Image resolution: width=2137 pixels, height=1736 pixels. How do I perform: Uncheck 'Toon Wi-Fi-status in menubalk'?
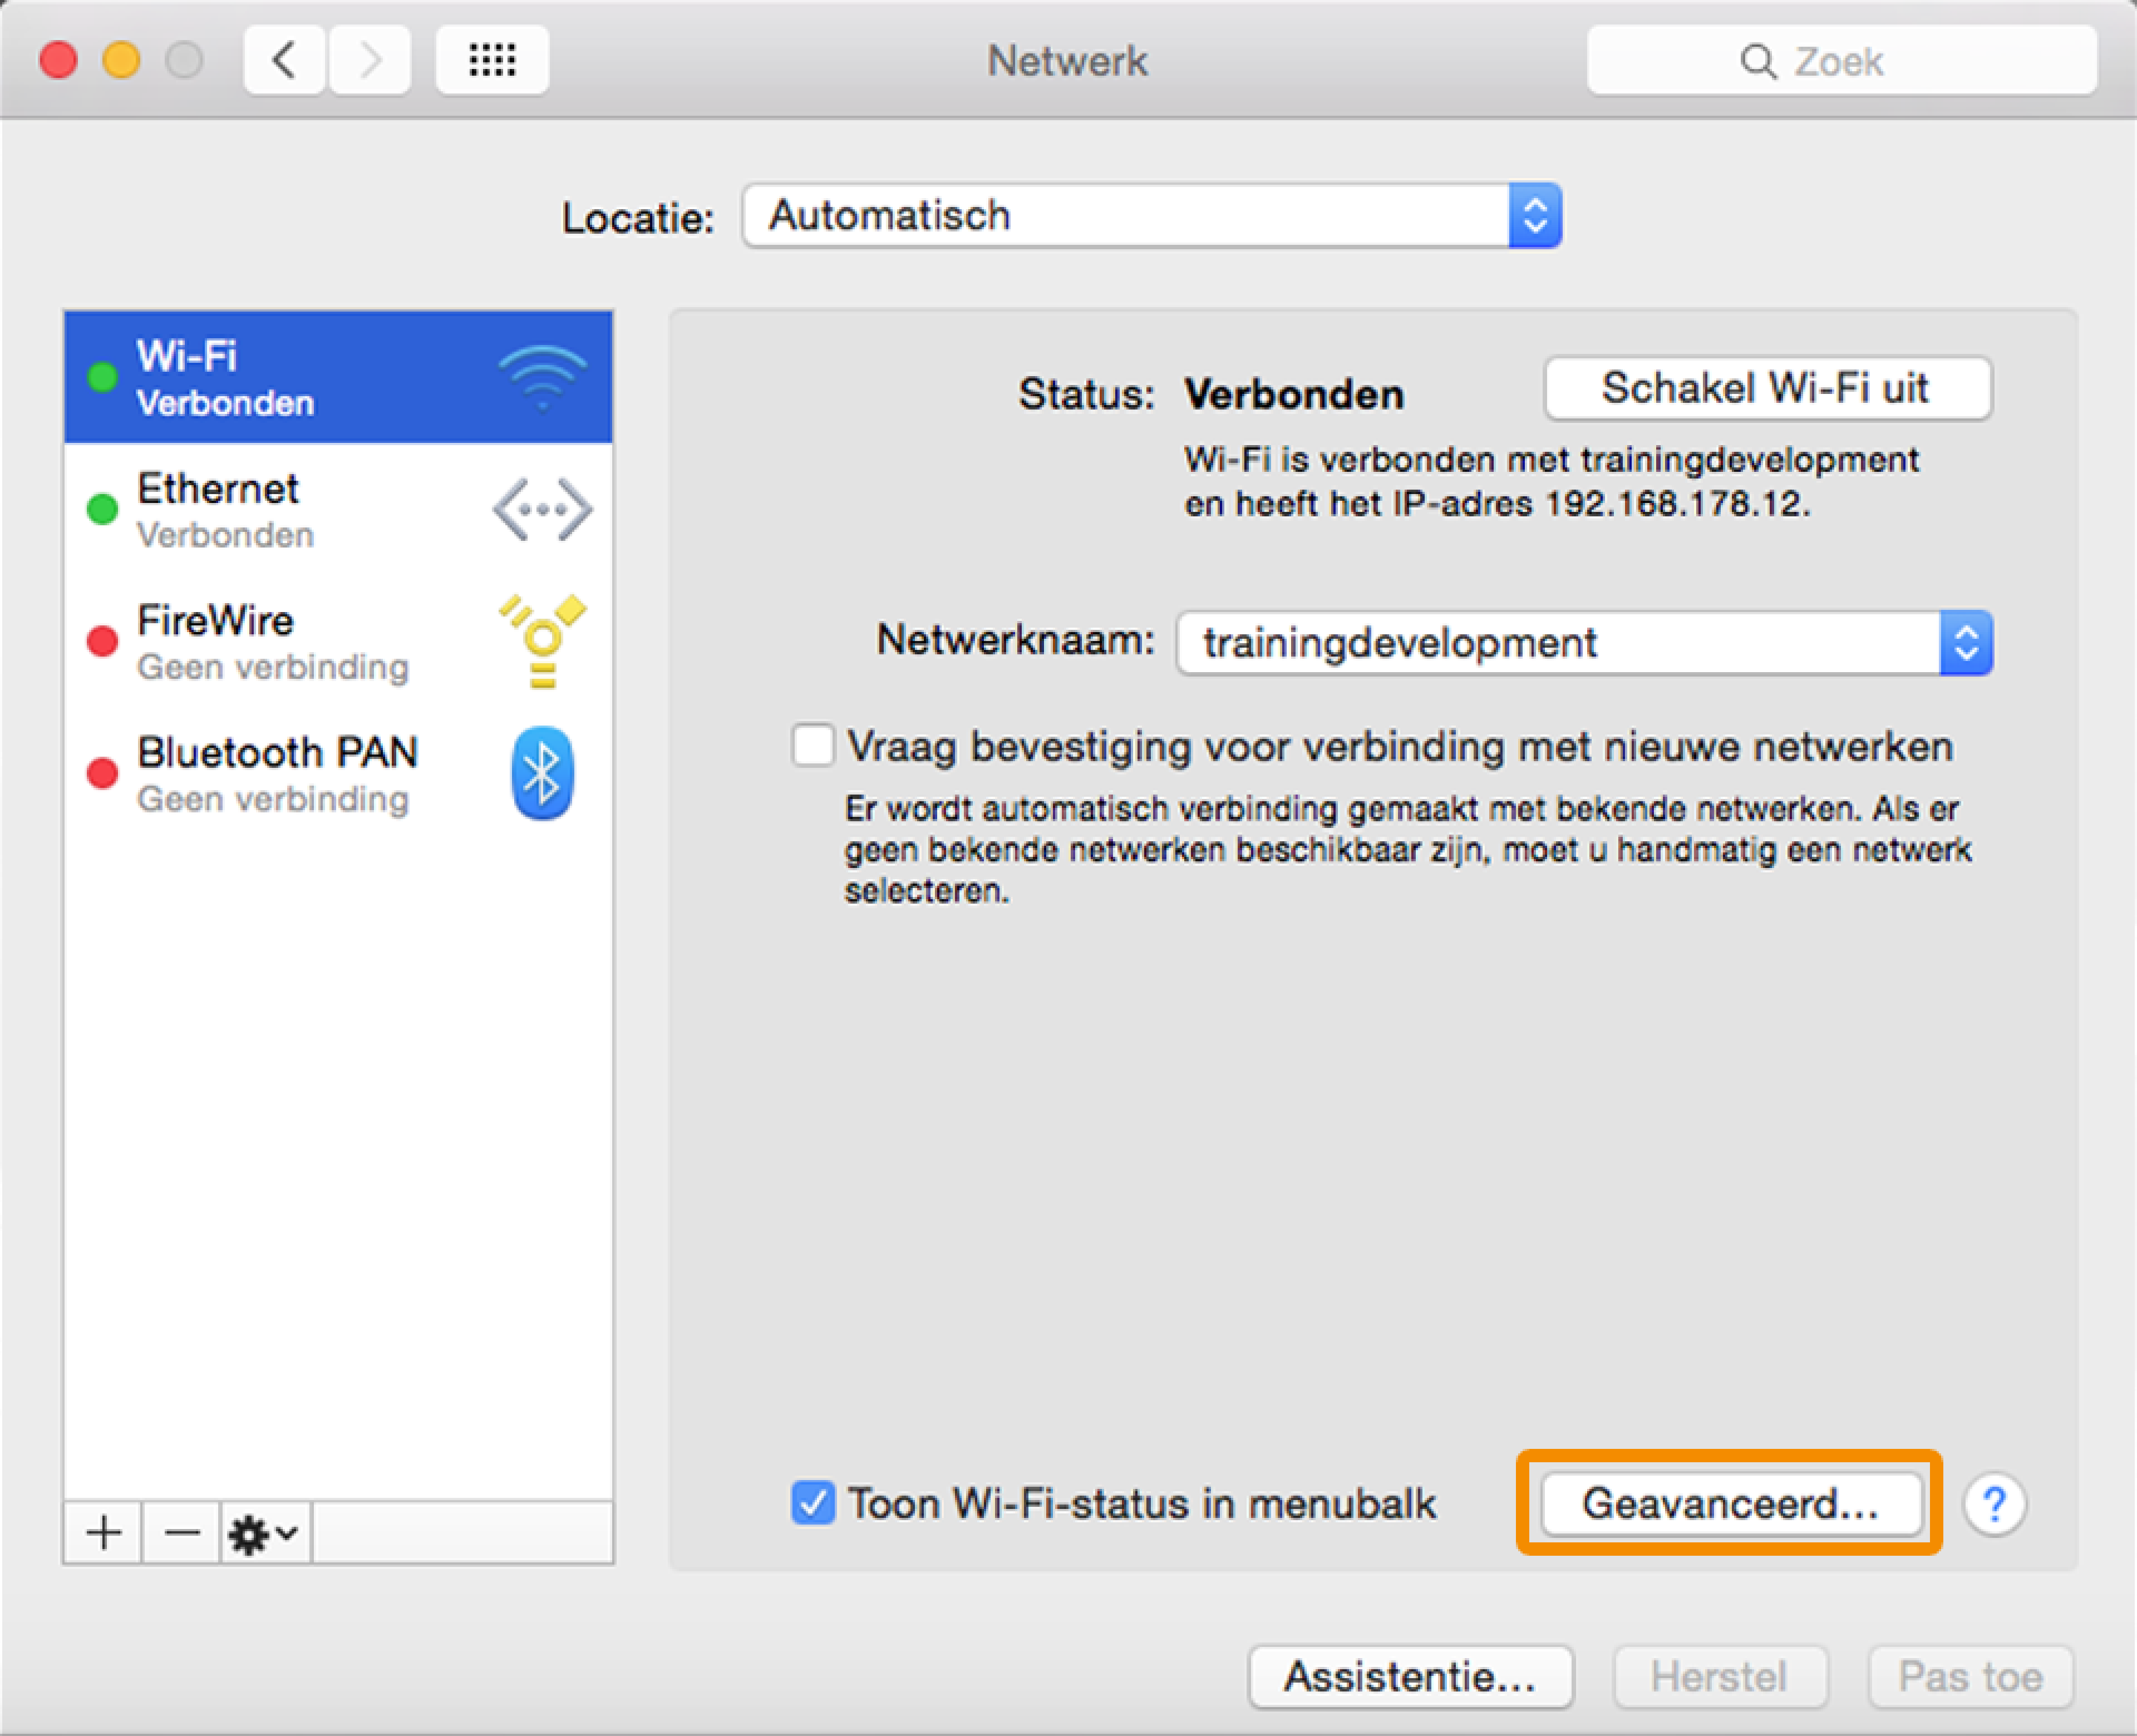813,1503
